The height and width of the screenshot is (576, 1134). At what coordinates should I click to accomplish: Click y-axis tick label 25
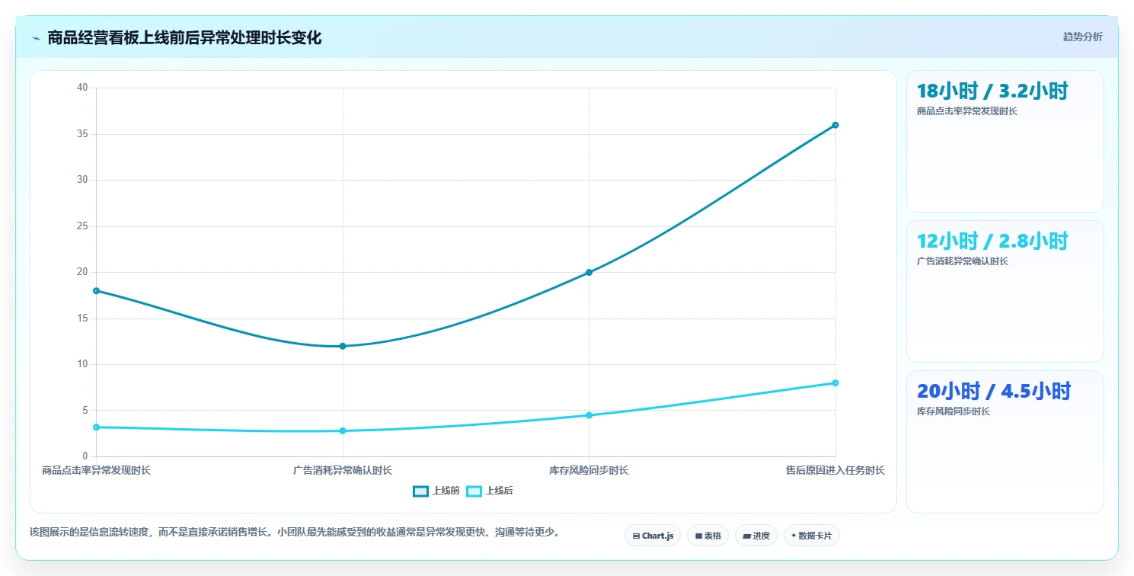point(83,226)
